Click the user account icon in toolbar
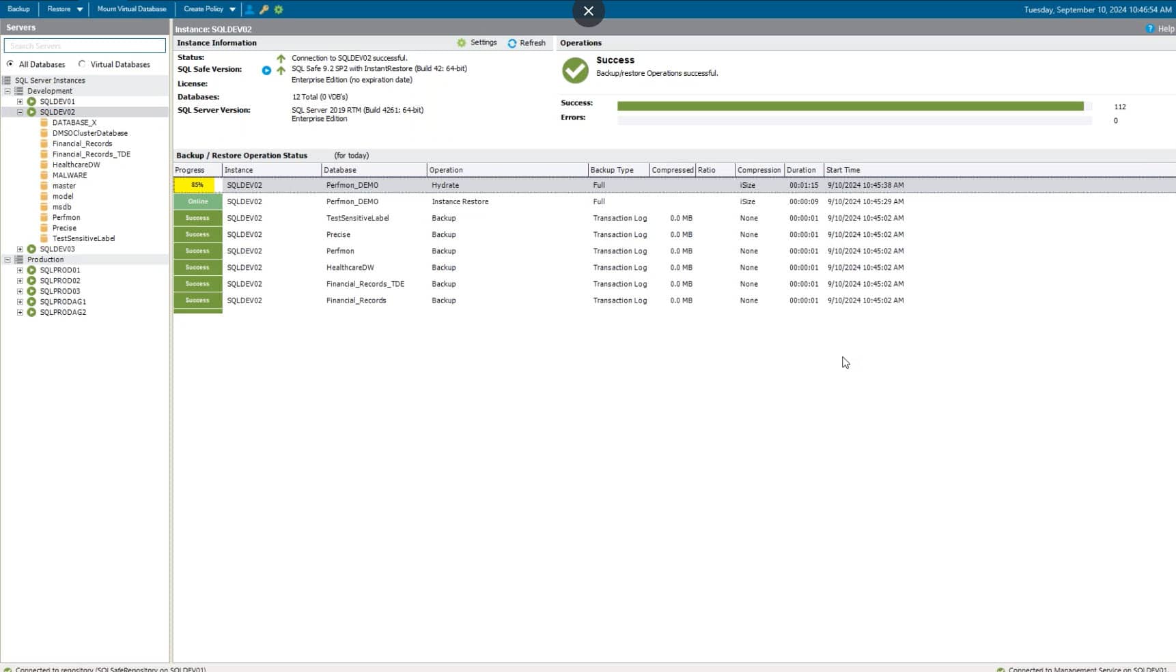Image resolution: width=1176 pixels, height=672 pixels. point(250,10)
